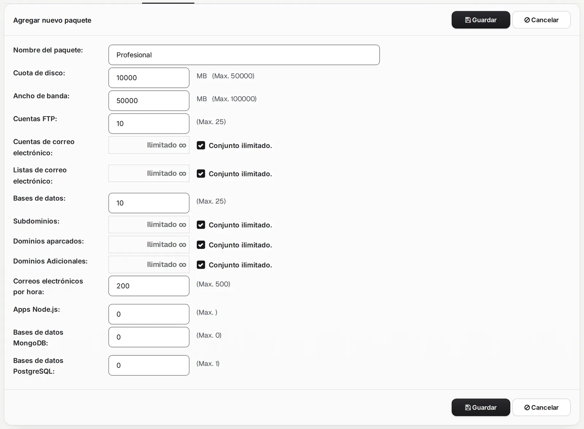Click the bottom Guardar button

(481, 407)
